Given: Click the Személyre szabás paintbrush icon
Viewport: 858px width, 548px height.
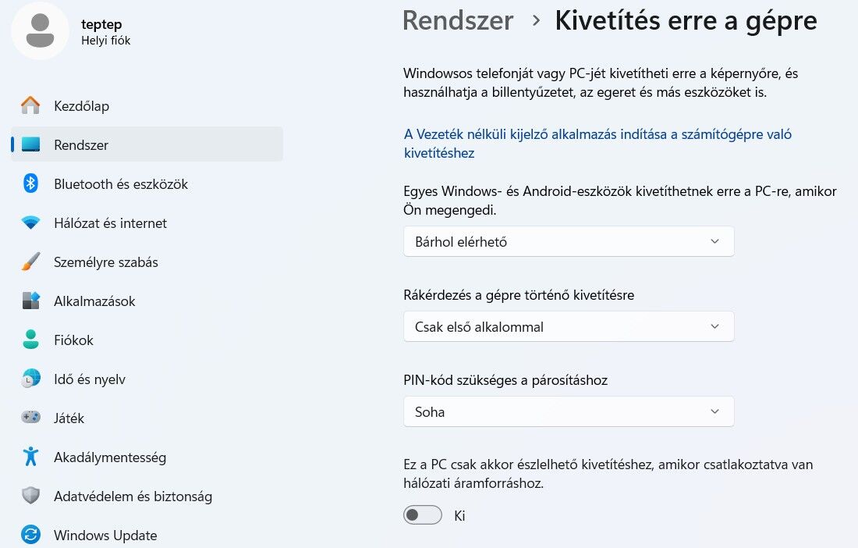Looking at the screenshot, I should [30, 262].
